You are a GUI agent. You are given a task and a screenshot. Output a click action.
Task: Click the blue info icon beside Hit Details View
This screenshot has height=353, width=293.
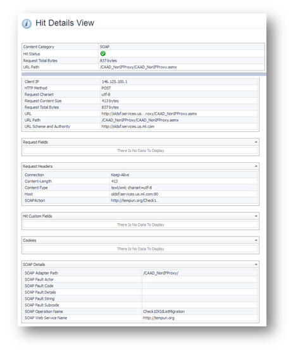click(x=27, y=23)
